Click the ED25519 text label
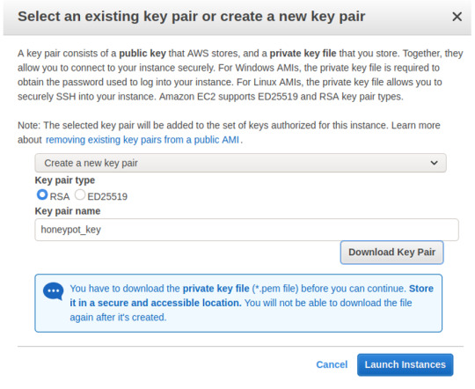Image resolution: width=475 pixels, height=389 pixels. tap(107, 196)
